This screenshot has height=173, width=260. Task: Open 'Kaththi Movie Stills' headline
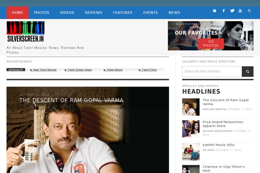pos(218,145)
